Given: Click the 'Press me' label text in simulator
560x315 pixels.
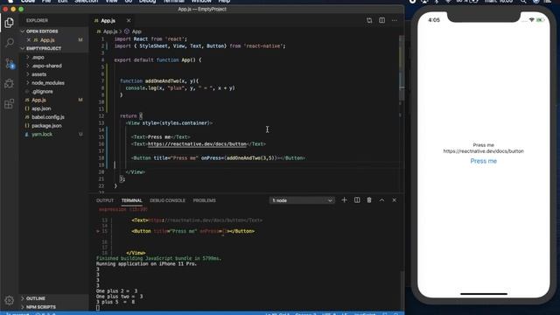Looking at the screenshot, I should [x=483, y=145].
